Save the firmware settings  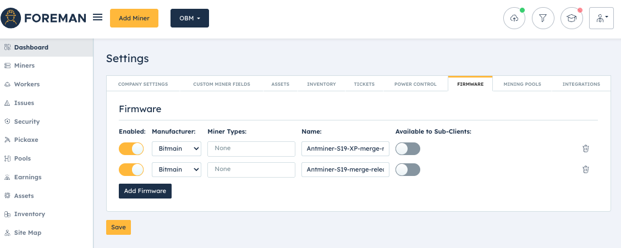(x=118, y=228)
